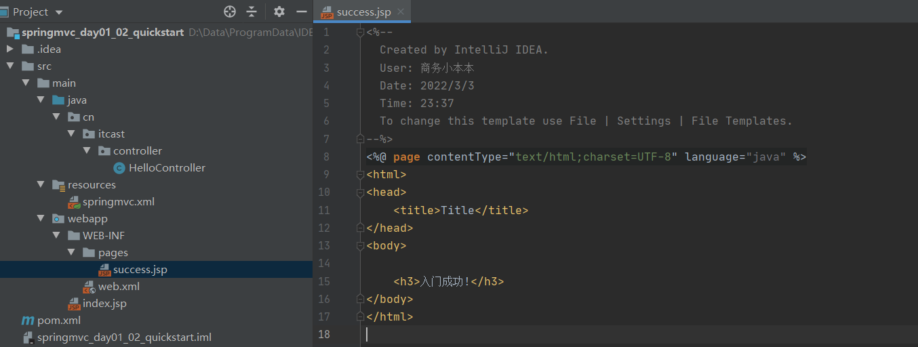Viewport: 918px width, 347px height.
Task: Expand the .idea folder arrow
Action: pos(9,49)
